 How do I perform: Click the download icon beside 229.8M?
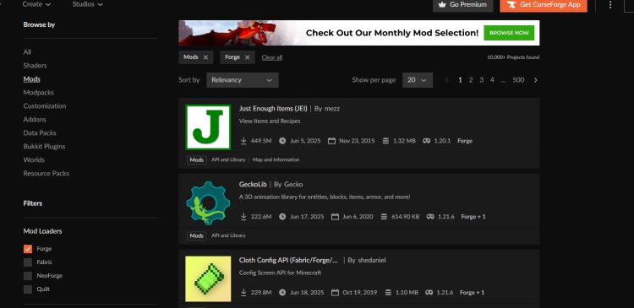tap(243, 292)
